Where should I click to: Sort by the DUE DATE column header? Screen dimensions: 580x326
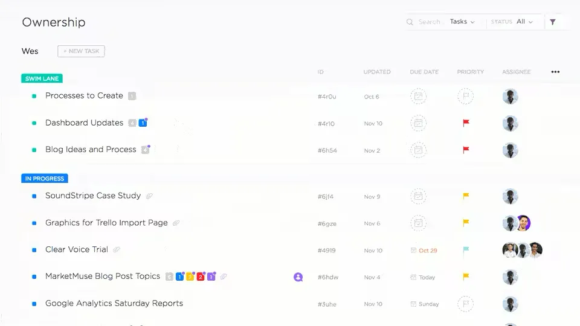(x=424, y=72)
